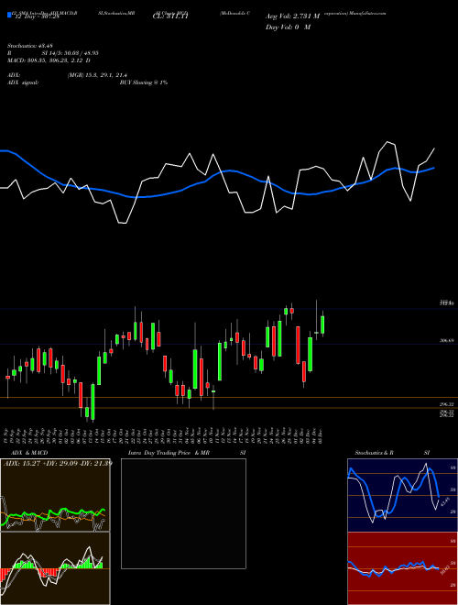Click the blue 12-day SMA legend square
The width and height of the screenshot is (458, 605).
tap(9, 15)
